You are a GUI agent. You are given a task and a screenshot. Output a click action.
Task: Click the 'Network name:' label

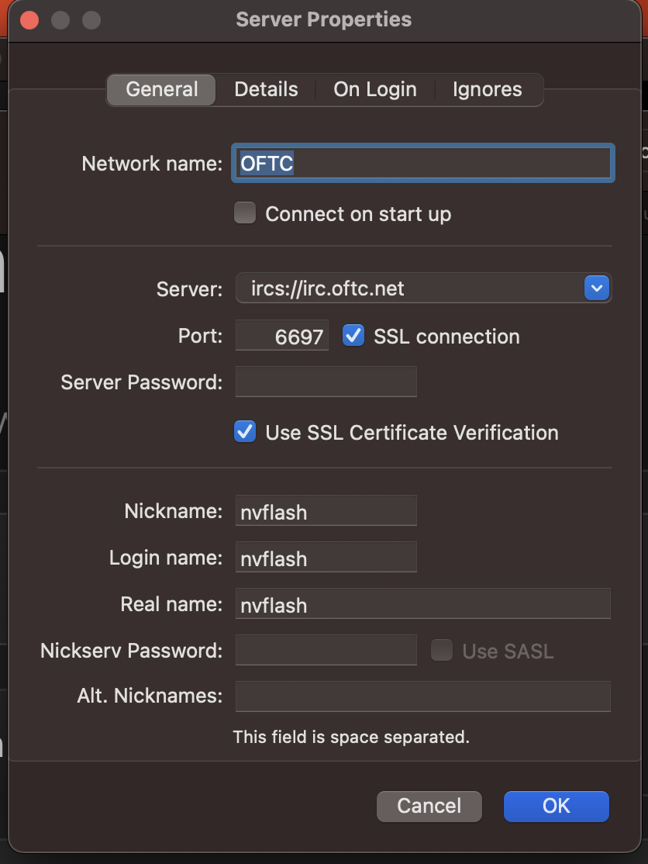click(x=152, y=164)
